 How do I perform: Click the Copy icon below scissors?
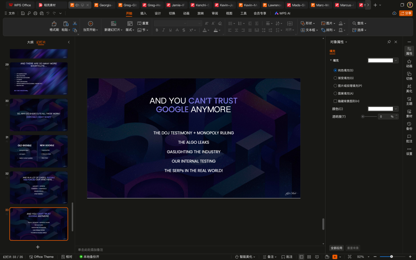[75, 30]
